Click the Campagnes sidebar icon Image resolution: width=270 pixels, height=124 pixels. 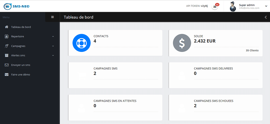click(x=7, y=46)
